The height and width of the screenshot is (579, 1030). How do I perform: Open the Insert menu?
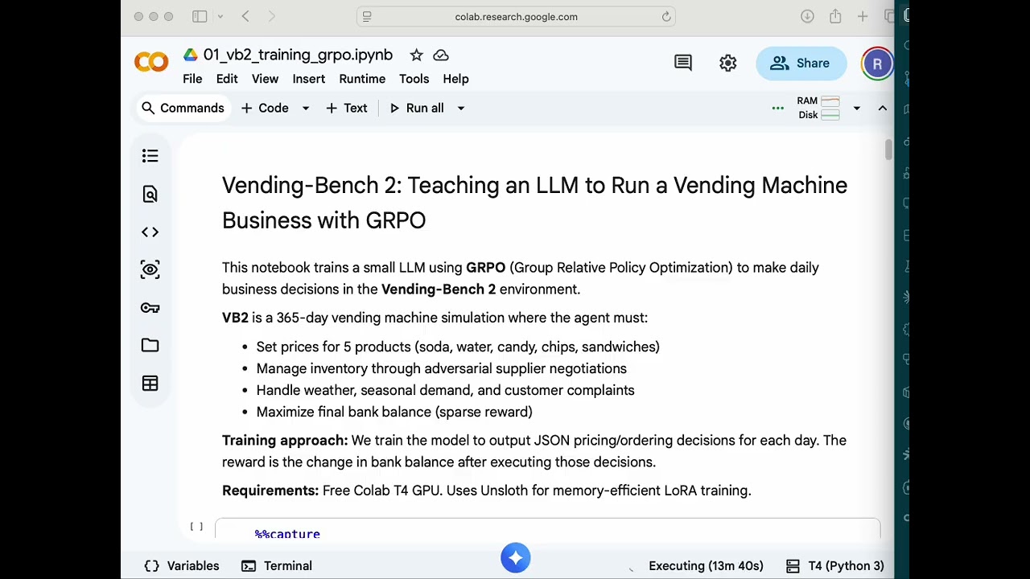point(309,79)
